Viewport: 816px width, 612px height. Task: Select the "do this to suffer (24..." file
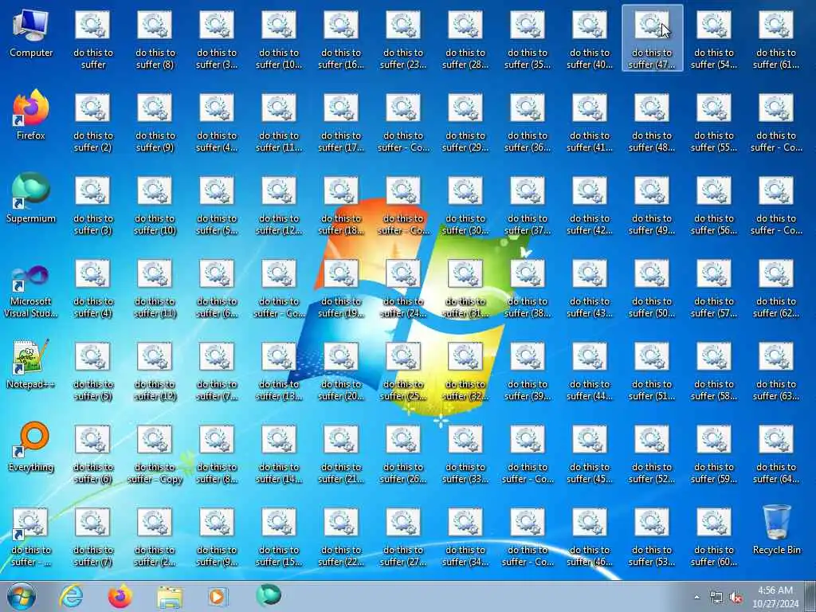pyautogui.click(x=403, y=288)
